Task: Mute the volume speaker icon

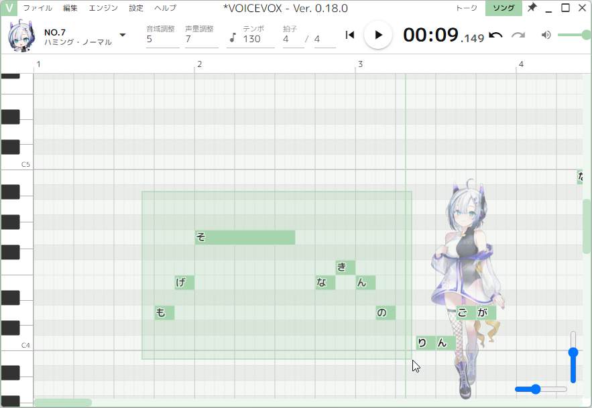Action: [546, 35]
